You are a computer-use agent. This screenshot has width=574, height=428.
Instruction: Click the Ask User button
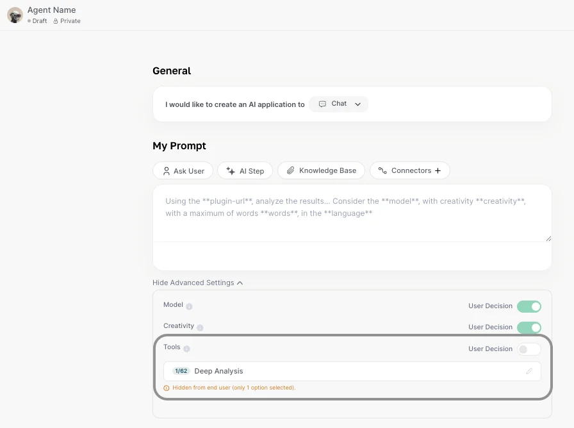pyautogui.click(x=183, y=170)
